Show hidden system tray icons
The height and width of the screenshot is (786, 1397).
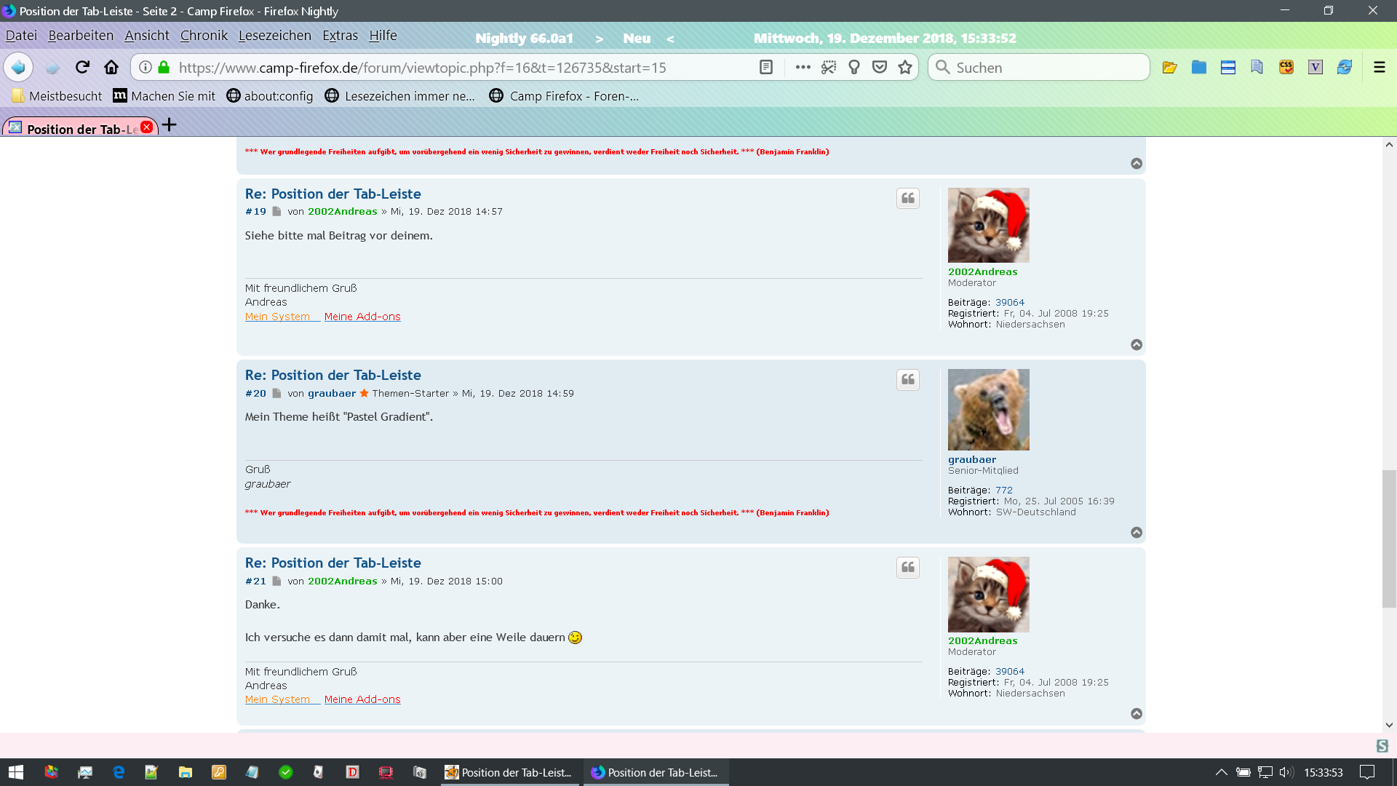pyautogui.click(x=1221, y=772)
